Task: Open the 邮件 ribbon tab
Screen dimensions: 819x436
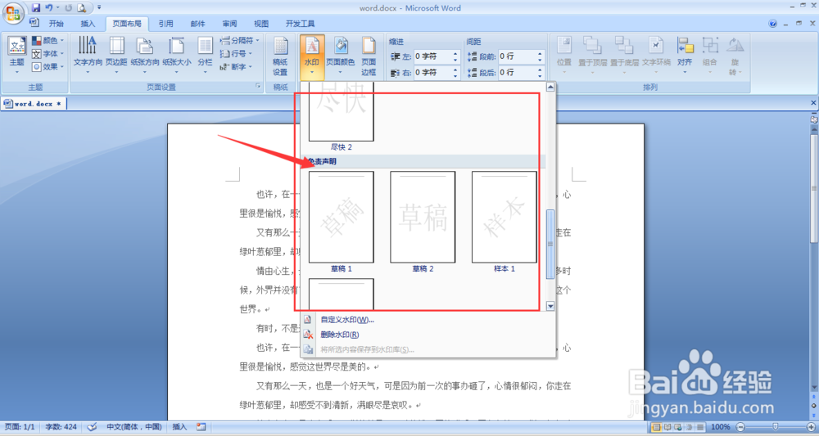Action: coord(197,24)
